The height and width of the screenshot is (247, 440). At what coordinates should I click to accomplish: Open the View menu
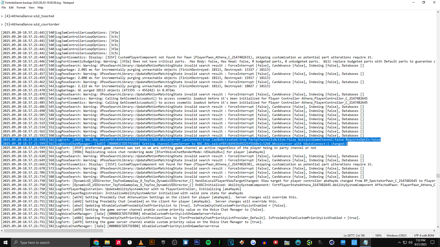pos(32,7)
